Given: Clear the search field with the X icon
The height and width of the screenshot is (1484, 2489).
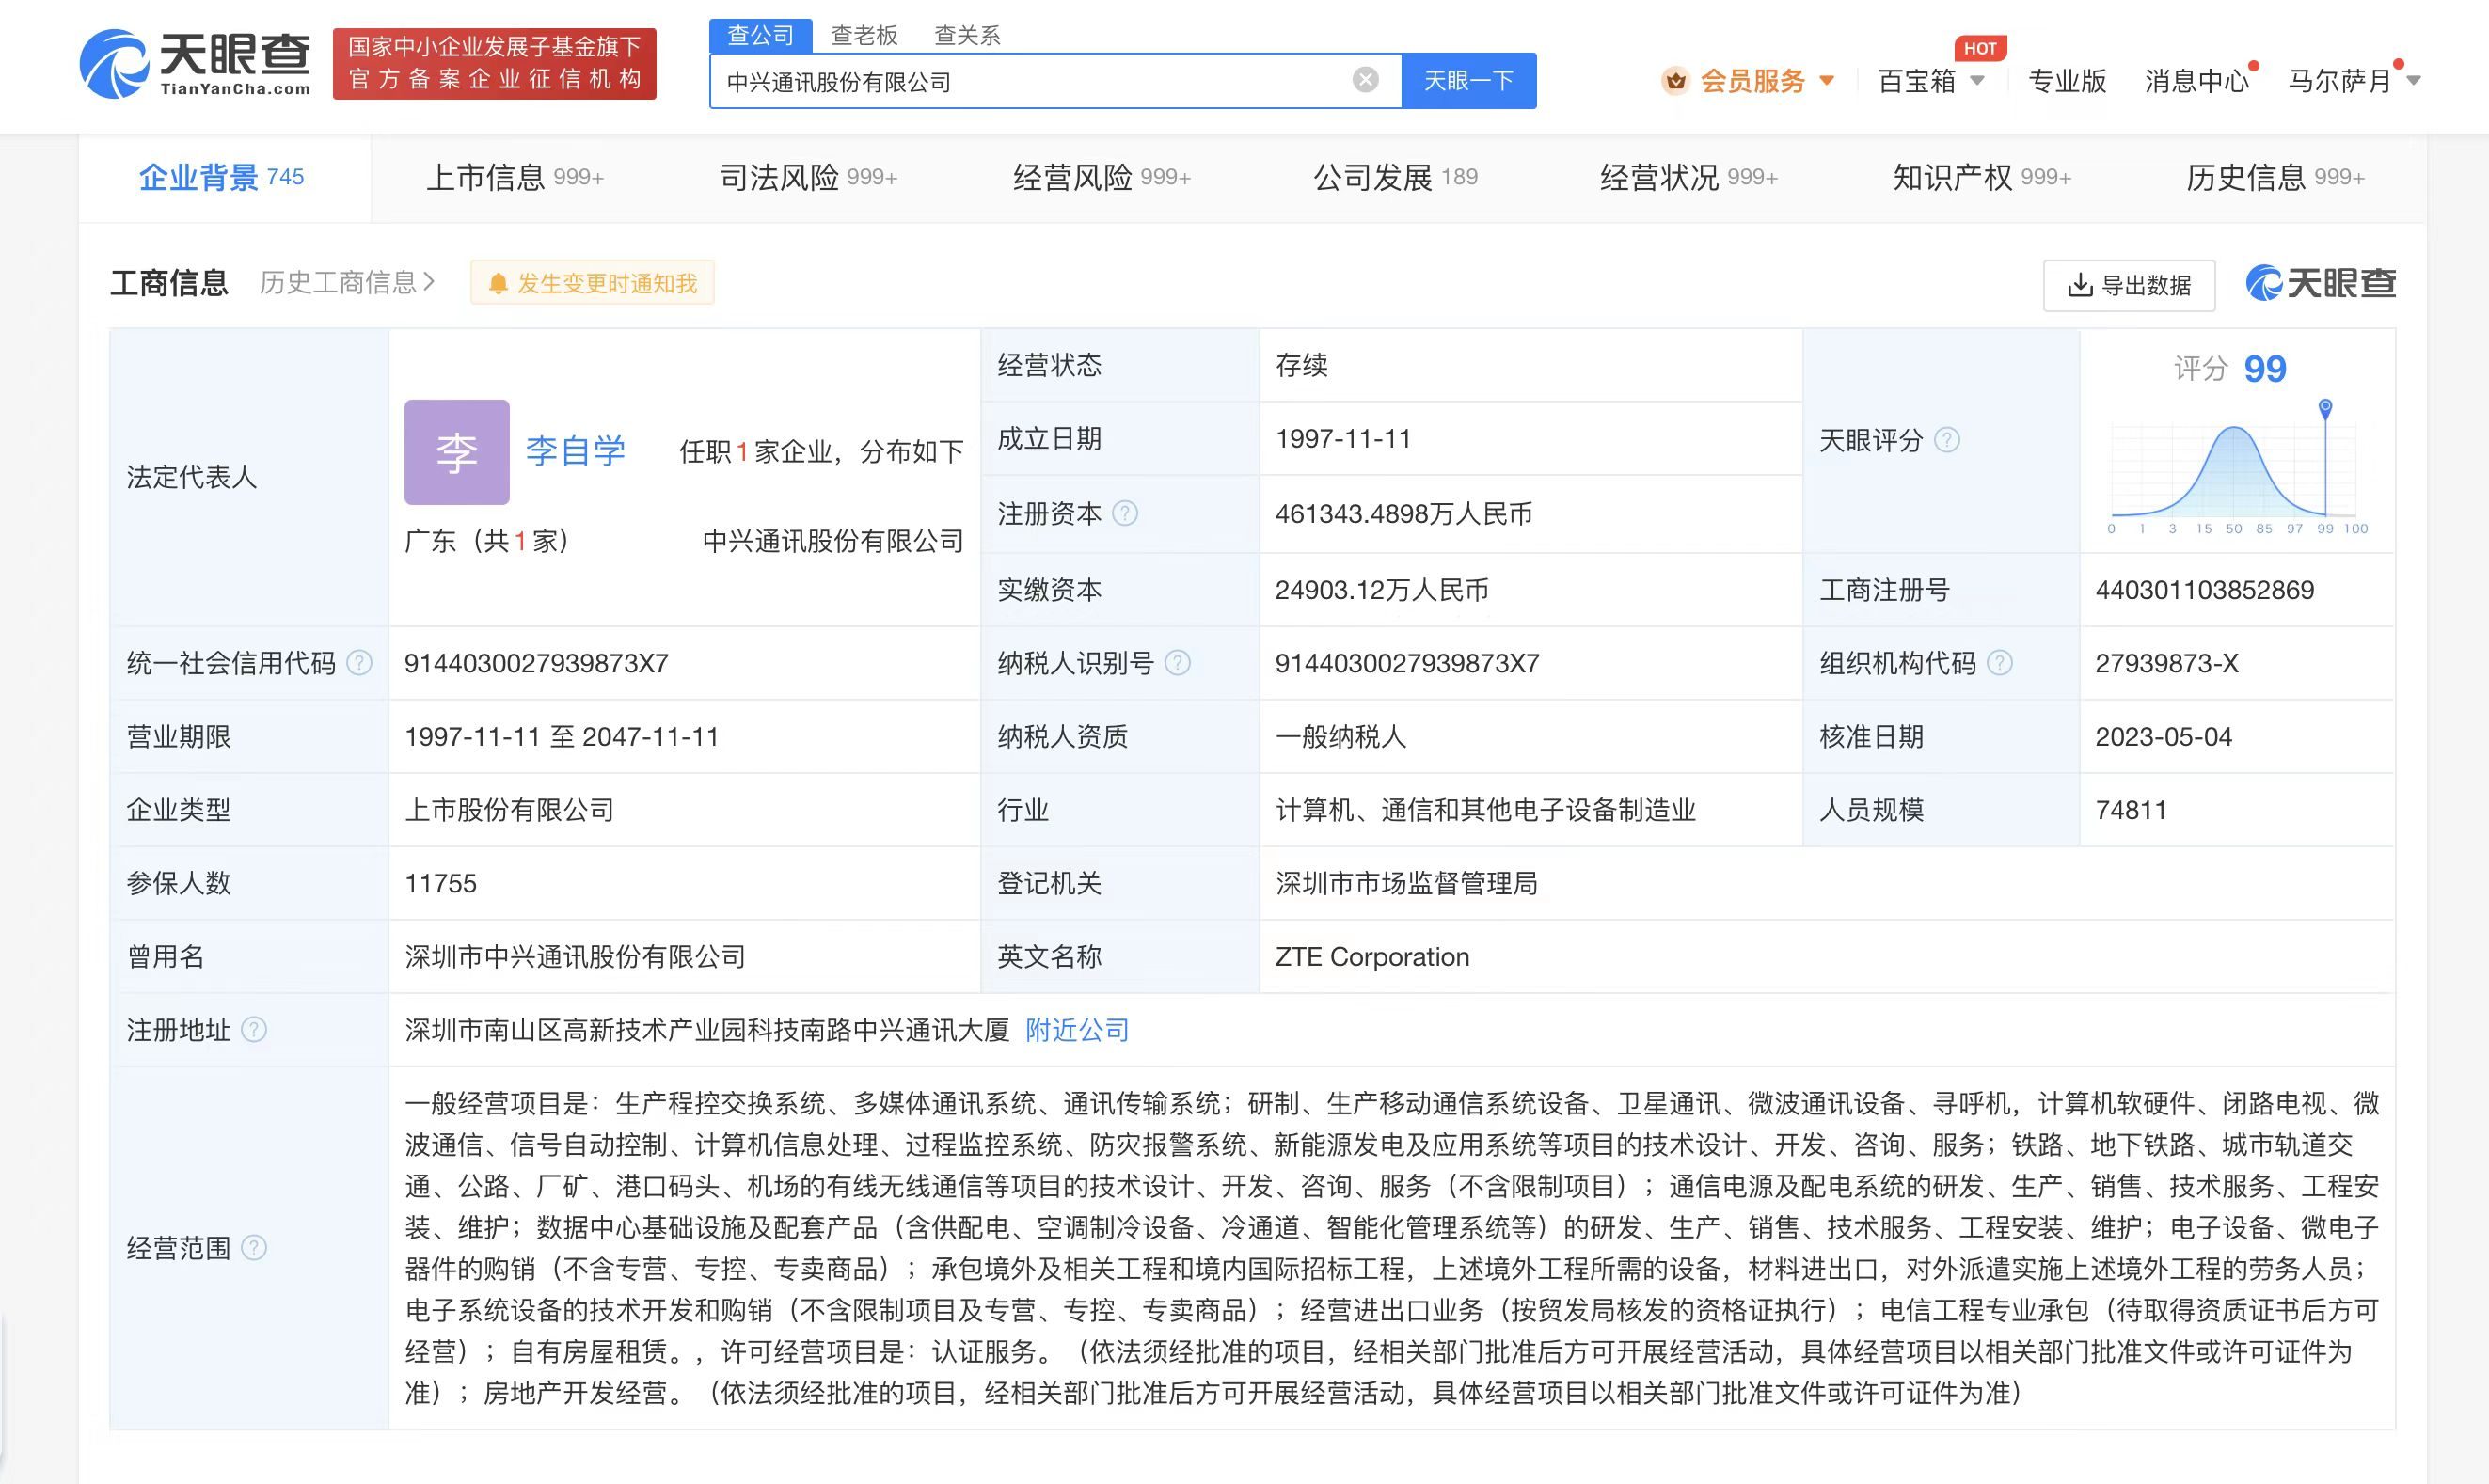Looking at the screenshot, I should [1364, 80].
